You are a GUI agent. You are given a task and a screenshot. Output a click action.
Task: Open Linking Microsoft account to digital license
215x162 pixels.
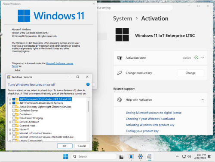point(154,113)
